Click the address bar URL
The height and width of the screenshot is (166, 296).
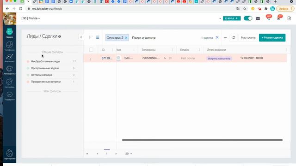tap(47, 9)
